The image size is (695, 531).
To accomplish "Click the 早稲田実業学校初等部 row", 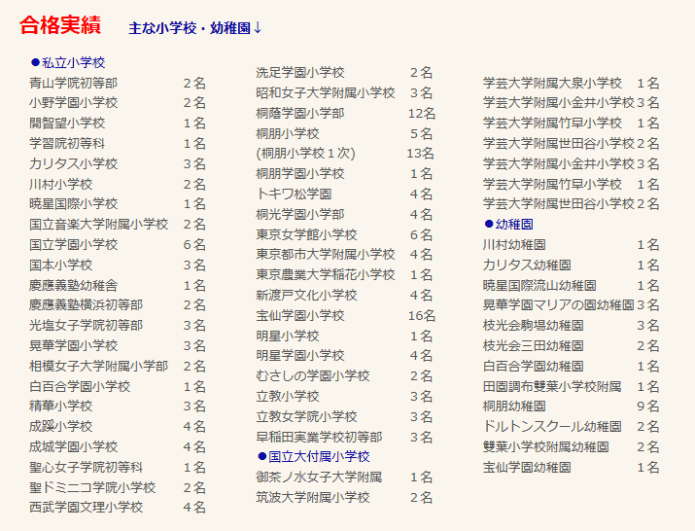I will click(x=319, y=437).
